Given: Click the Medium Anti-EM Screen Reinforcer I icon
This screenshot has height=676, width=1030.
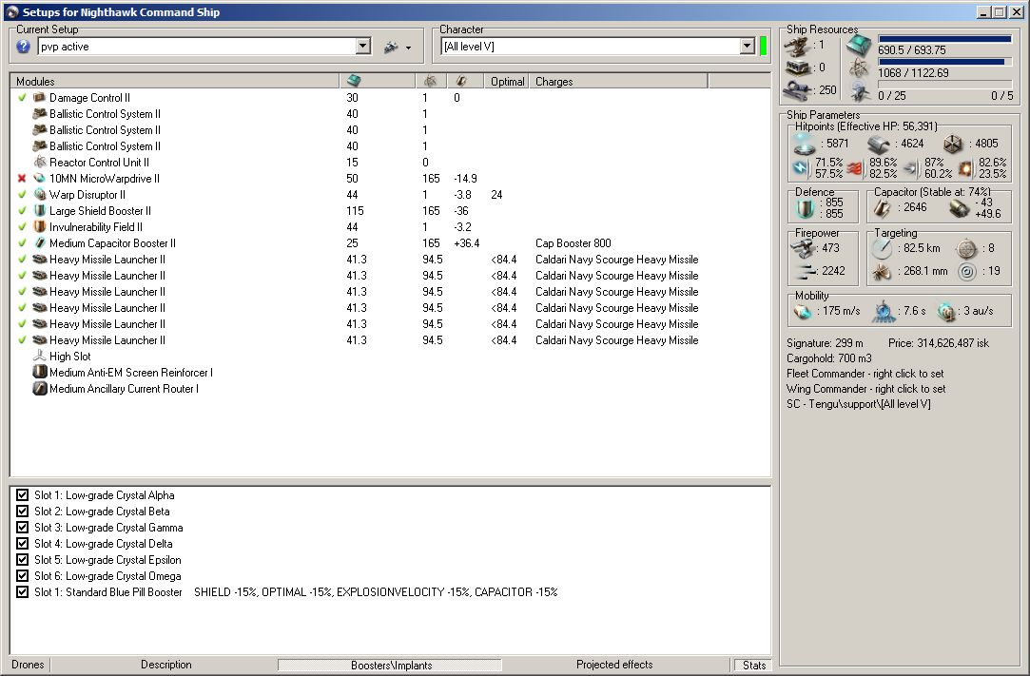Looking at the screenshot, I should point(39,373).
